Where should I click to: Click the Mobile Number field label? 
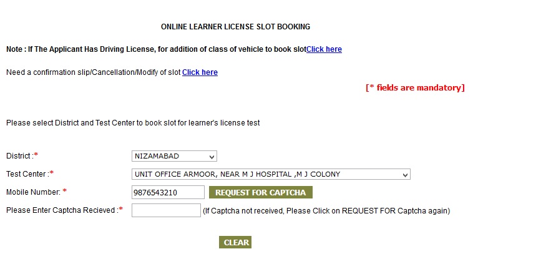click(32, 192)
